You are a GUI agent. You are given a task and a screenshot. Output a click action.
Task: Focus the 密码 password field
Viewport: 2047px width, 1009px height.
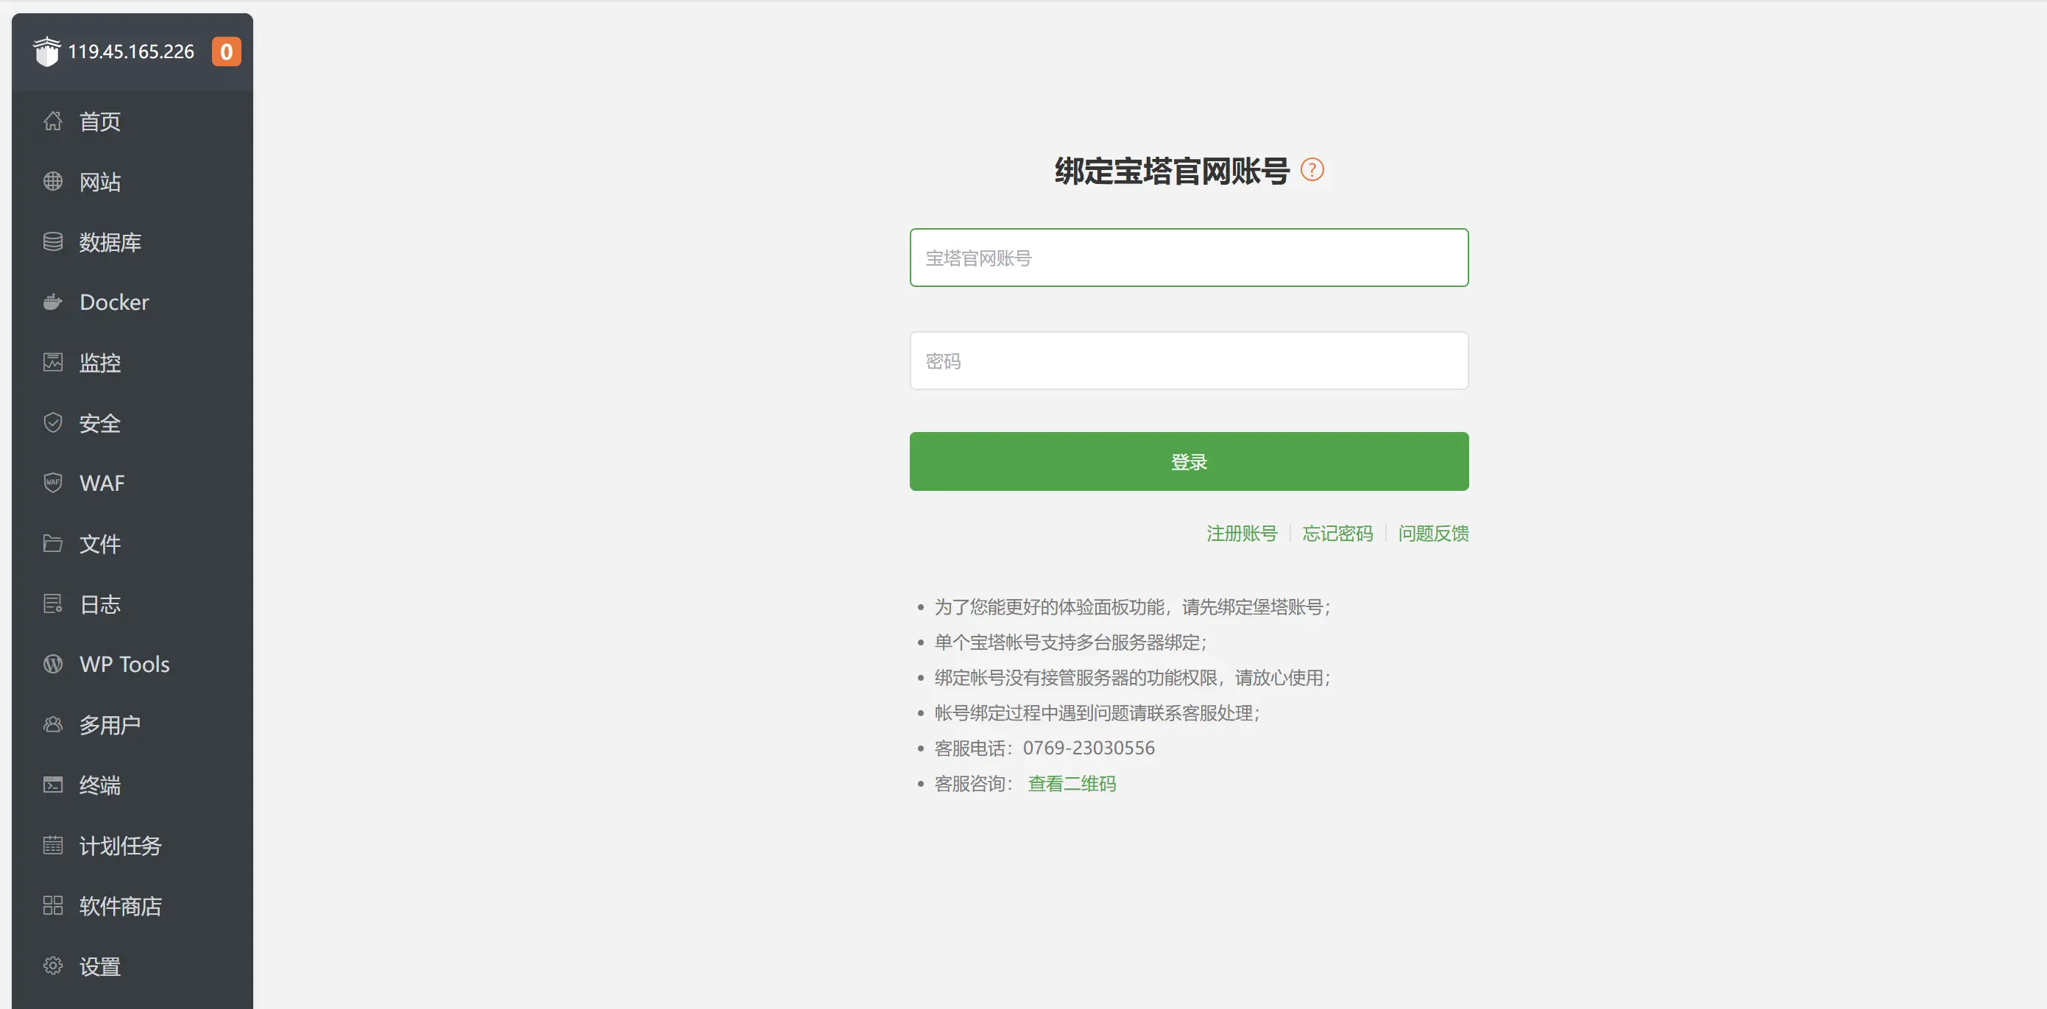click(x=1189, y=361)
